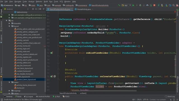Click the @ annotation gutter icon

coord(55,76)
